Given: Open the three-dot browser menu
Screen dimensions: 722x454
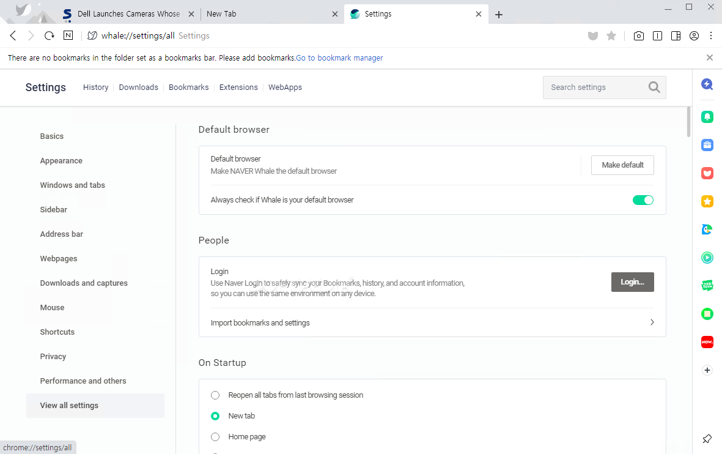Looking at the screenshot, I should point(711,36).
